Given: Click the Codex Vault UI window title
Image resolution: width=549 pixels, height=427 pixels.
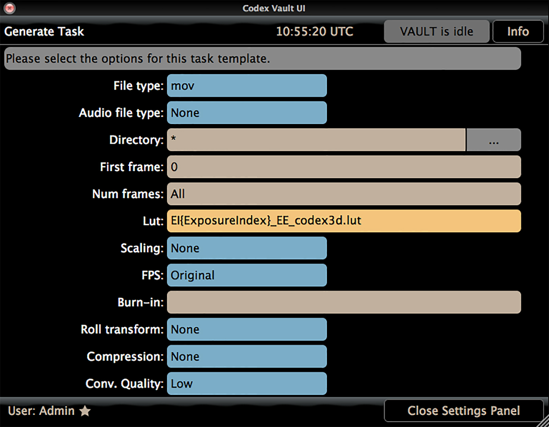Looking at the screenshot, I should pyautogui.click(x=274, y=8).
